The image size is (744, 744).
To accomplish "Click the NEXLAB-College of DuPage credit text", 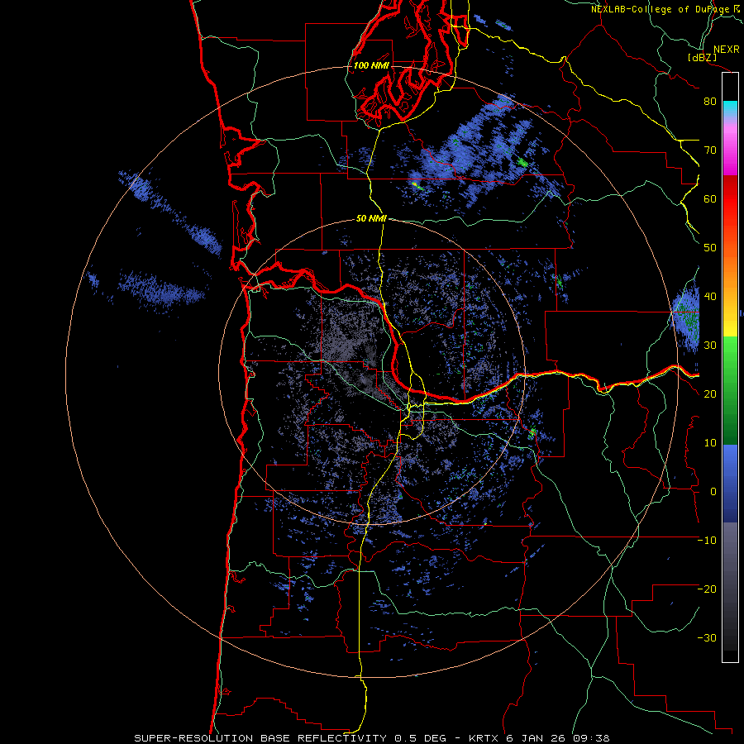I will coord(665,9).
